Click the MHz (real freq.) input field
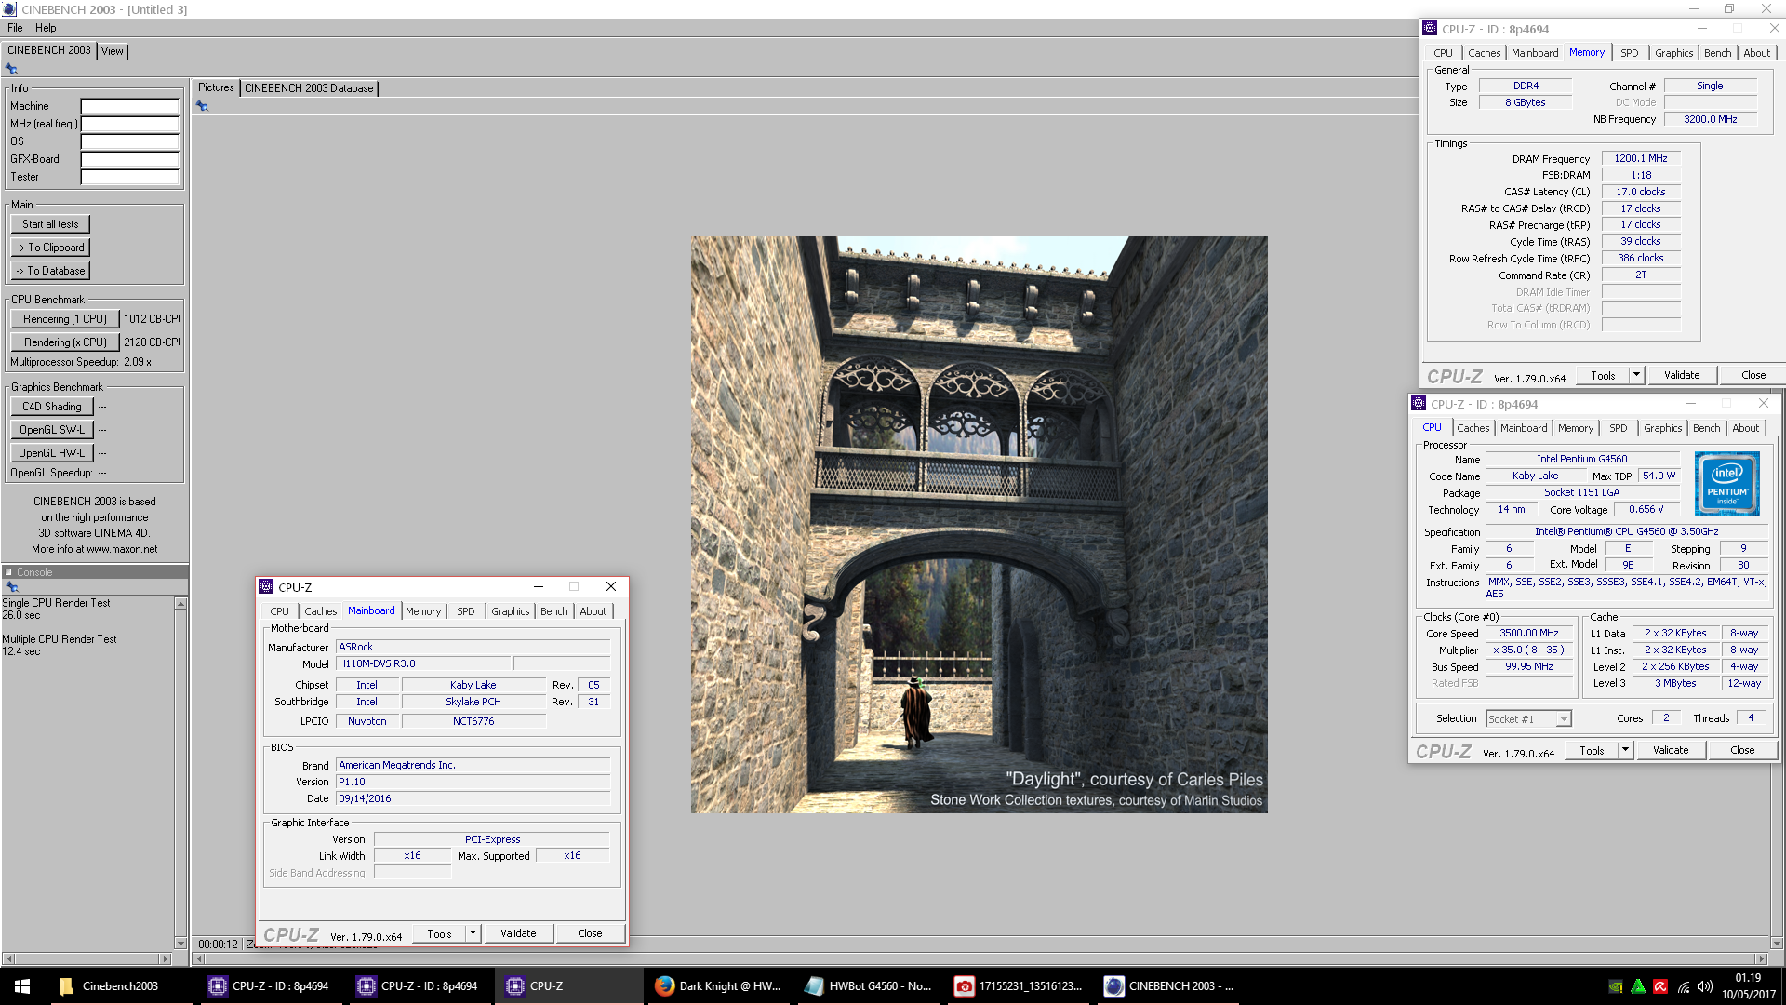Viewport: 1786px width, 1005px height. [130, 124]
